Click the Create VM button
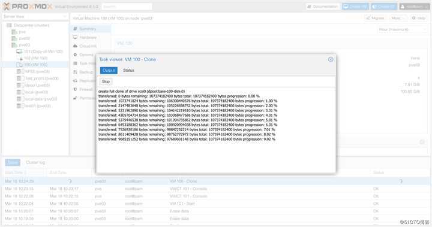Viewport: 432px width, 227px height. coord(355,7)
